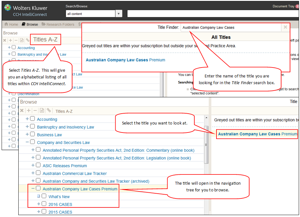The height and width of the screenshot is (217, 300).
Task: Click the minus collapse-all icon in the smaller upper Browse toolbar
Action: pyautogui.click(x=16, y=40)
